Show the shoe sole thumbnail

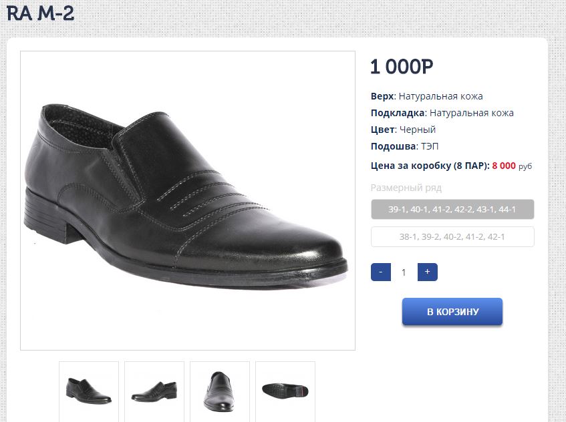coord(285,389)
